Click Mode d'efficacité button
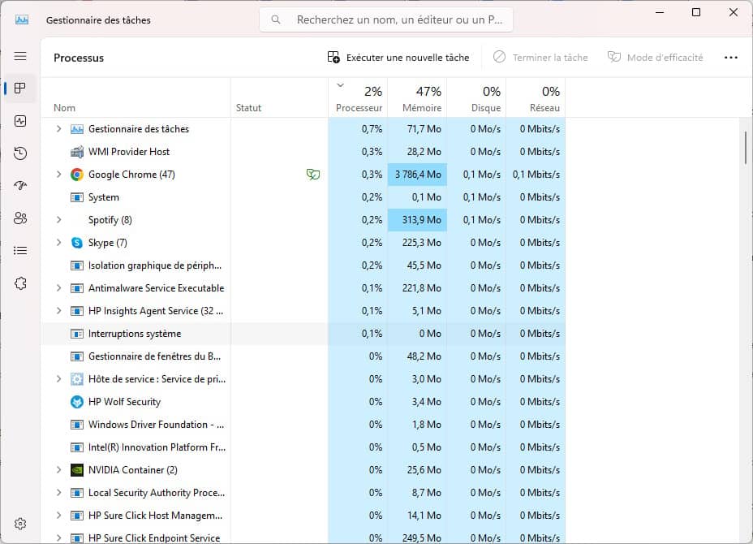 655,57
